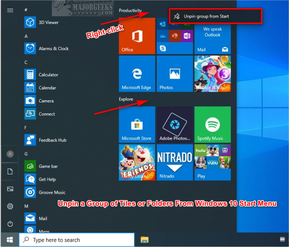
Task: Open the Settings gear icon
Action: pos(10,206)
